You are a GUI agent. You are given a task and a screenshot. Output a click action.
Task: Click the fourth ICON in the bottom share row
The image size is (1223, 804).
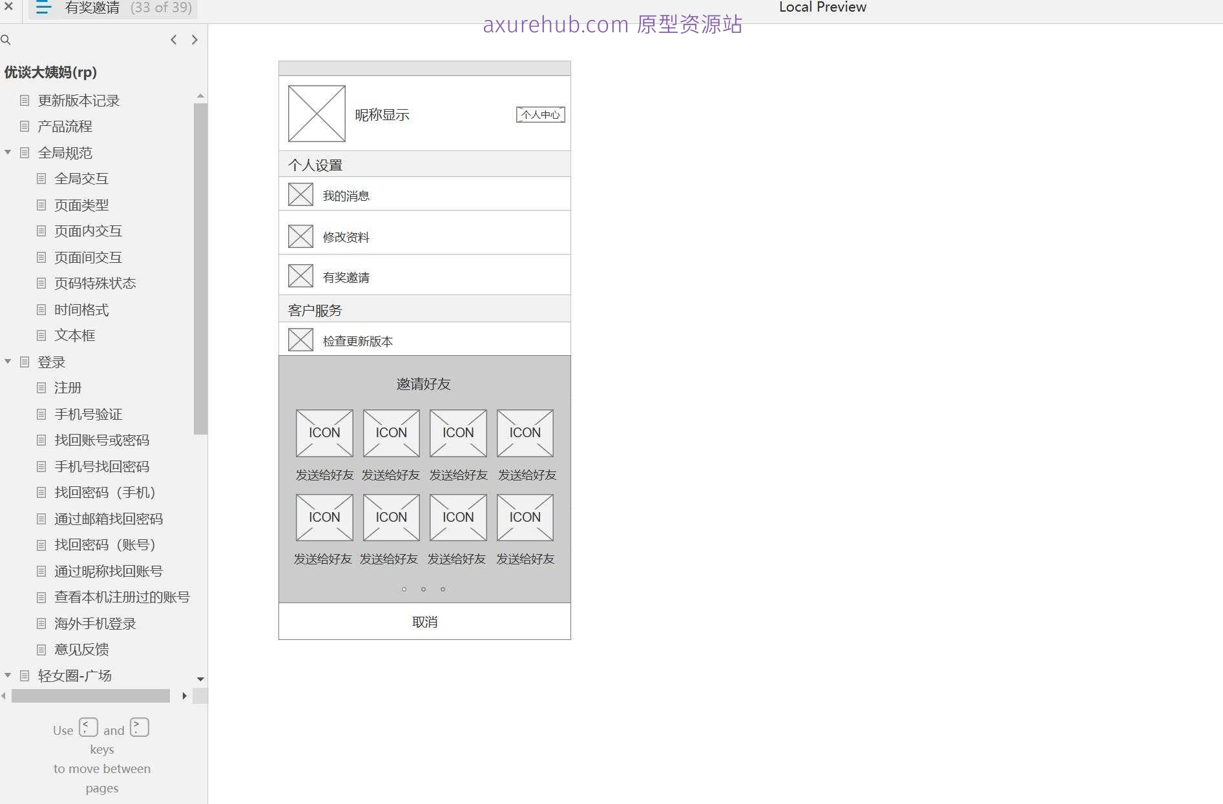tap(525, 517)
